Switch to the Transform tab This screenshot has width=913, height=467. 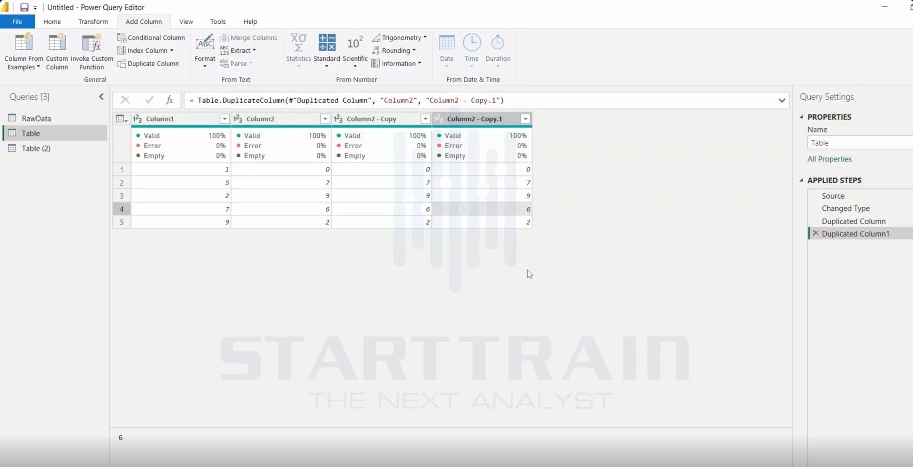tap(93, 22)
